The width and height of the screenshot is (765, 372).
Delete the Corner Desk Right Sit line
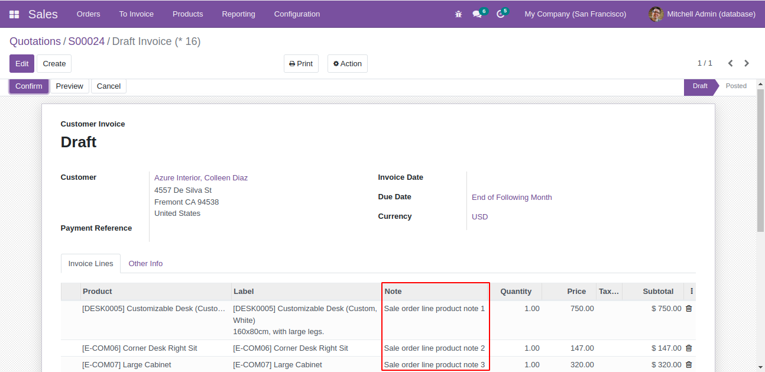(689, 348)
